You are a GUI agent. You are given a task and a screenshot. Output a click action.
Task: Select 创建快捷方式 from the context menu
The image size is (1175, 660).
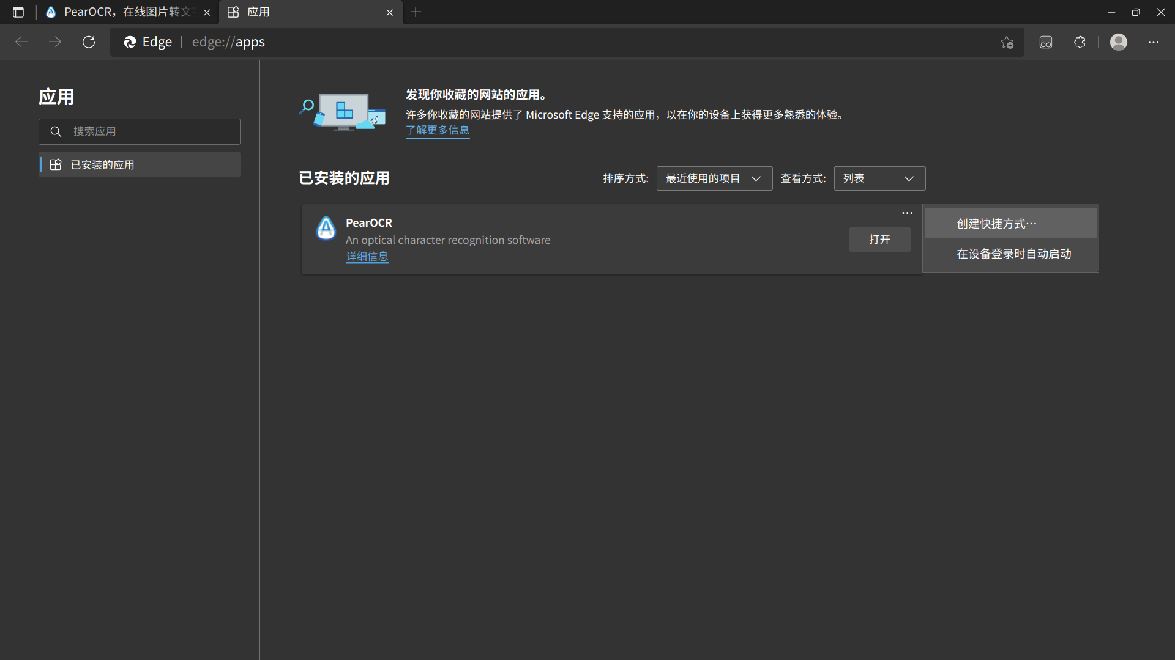[x=996, y=223]
